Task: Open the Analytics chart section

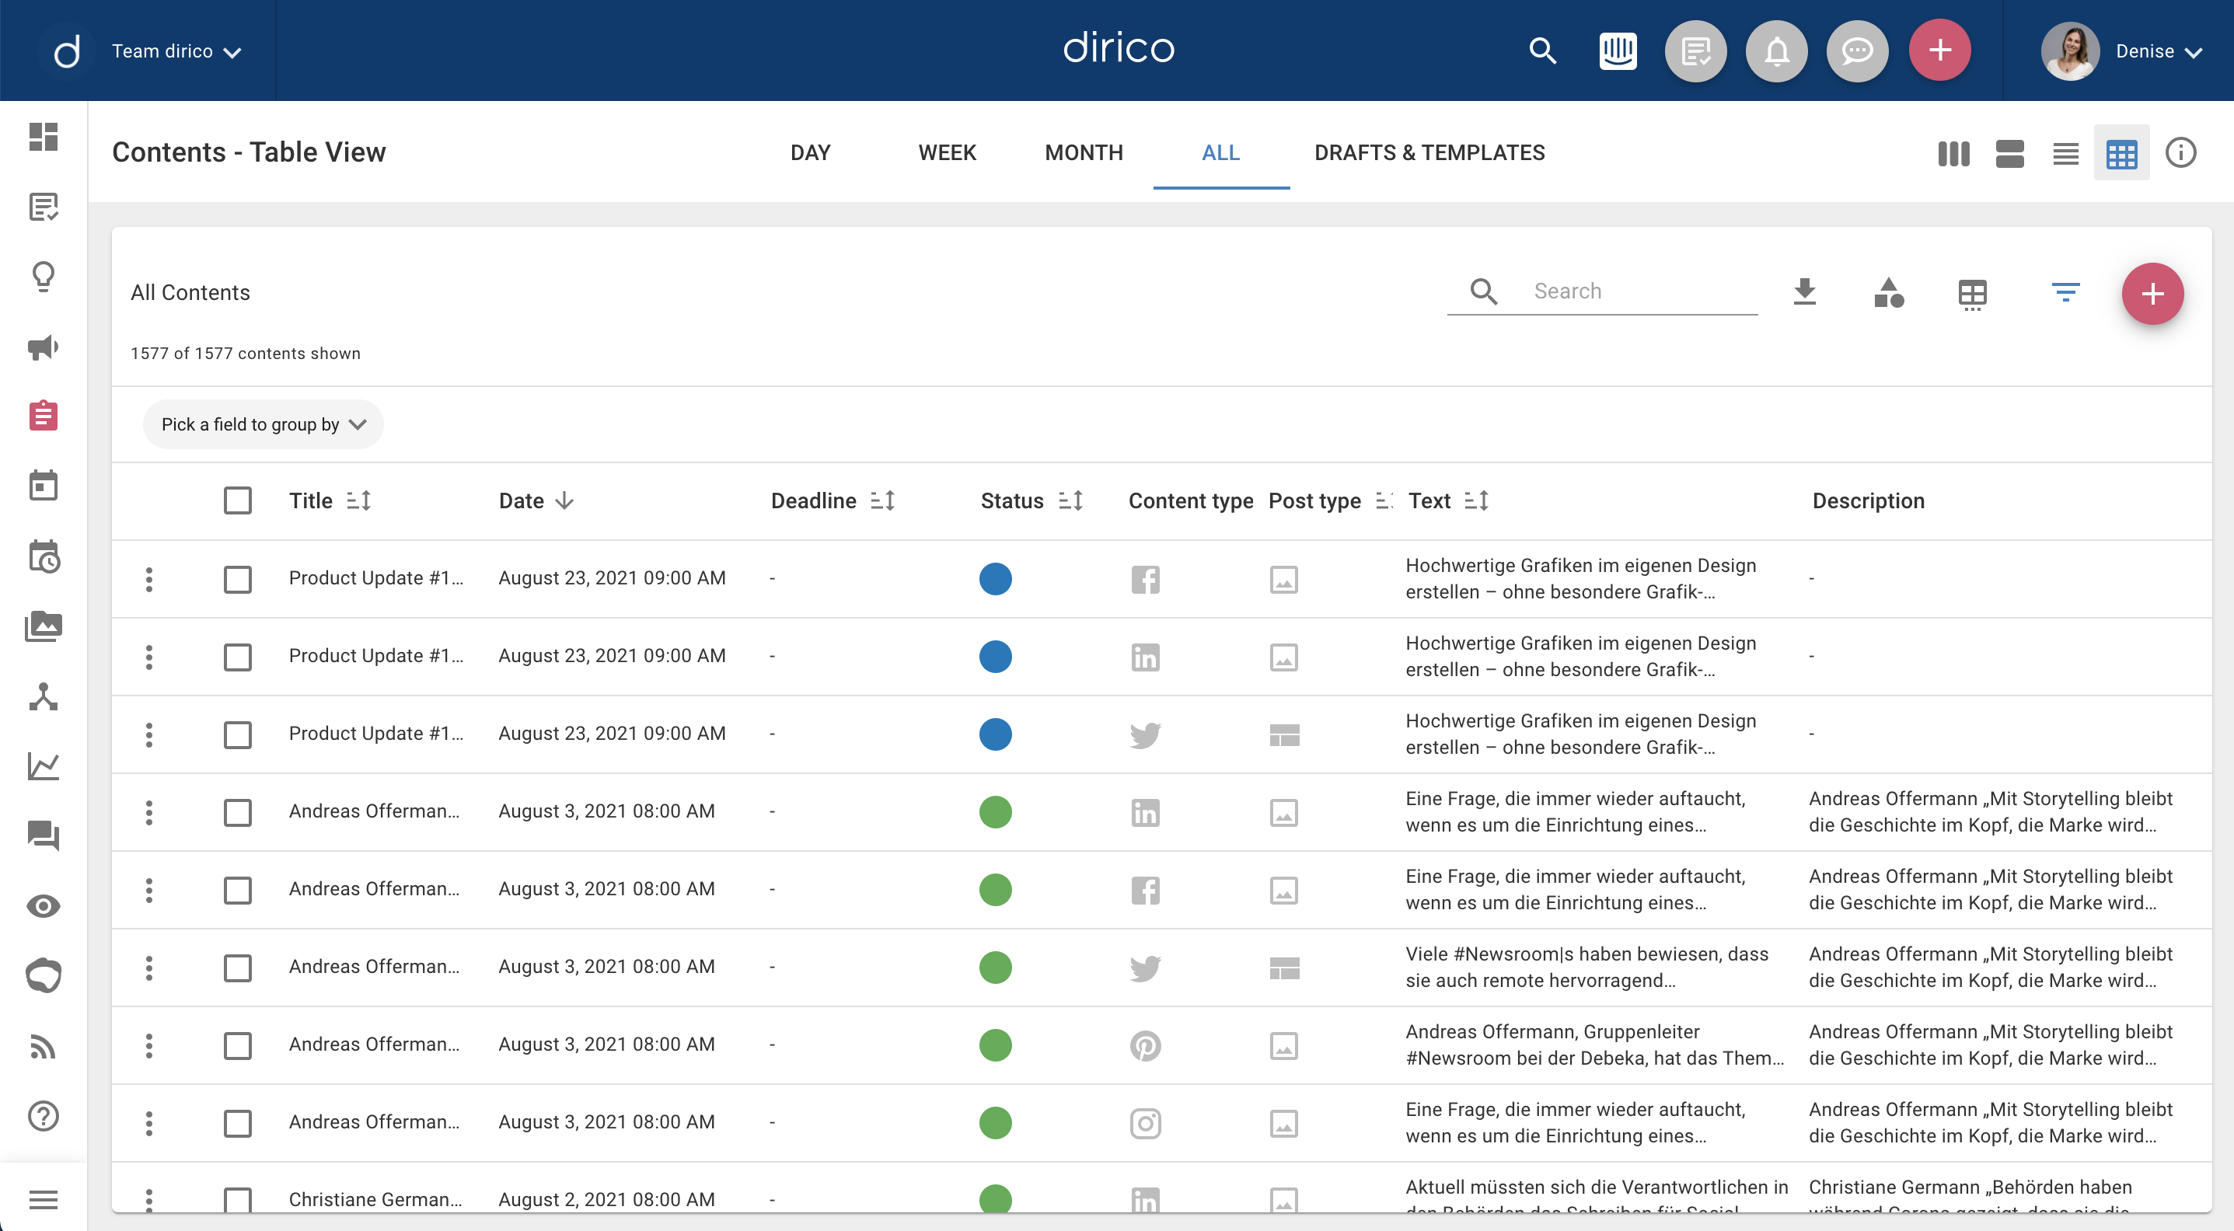Action: click(44, 766)
